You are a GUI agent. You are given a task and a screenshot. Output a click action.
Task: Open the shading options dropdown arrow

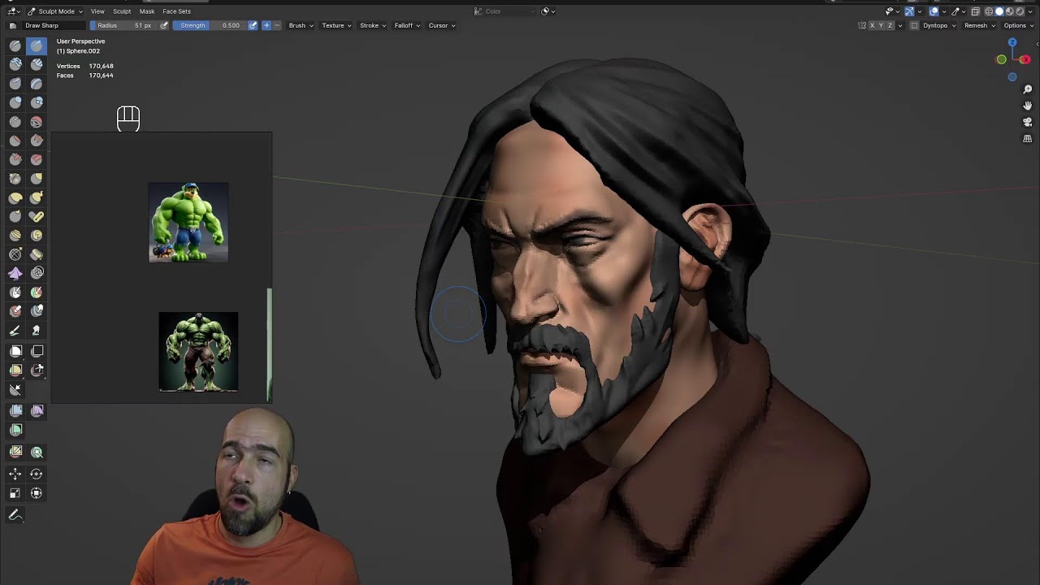(x=1030, y=11)
